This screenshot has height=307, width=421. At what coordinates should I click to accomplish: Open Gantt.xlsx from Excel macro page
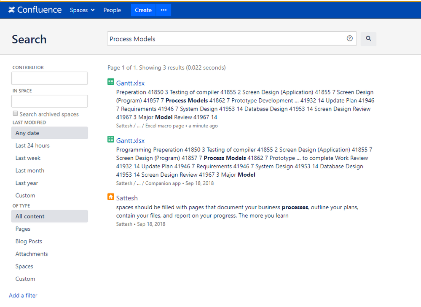[130, 83]
